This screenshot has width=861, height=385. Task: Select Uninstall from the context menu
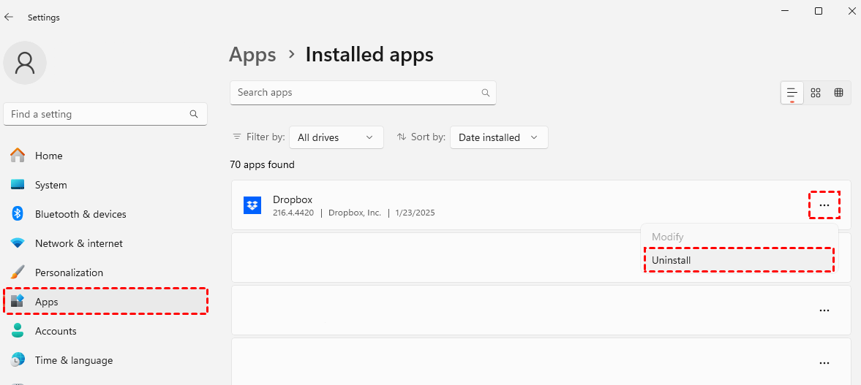pos(738,260)
